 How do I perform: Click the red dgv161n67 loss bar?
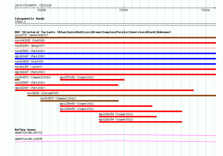[115, 74]
